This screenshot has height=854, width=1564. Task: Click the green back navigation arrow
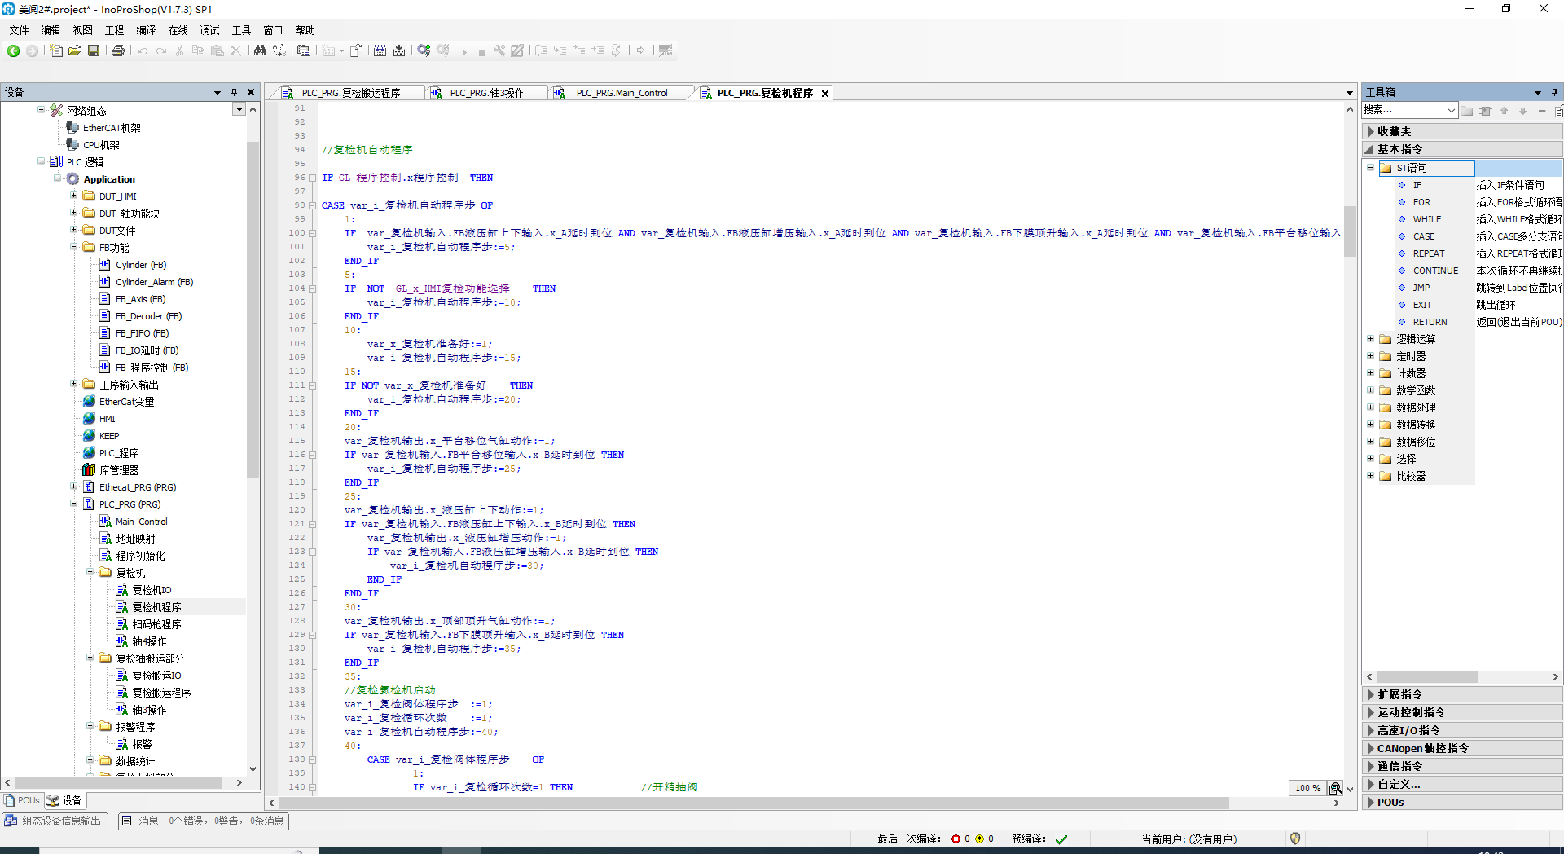(x=13, y=51)
